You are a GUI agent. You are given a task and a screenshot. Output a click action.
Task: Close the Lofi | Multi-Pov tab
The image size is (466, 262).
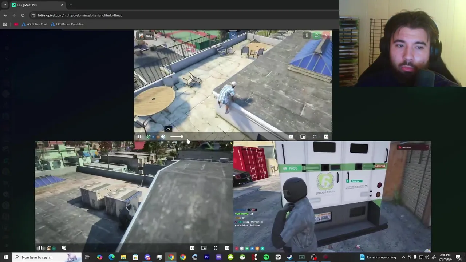pyautogui.click(x=62, y=5)
